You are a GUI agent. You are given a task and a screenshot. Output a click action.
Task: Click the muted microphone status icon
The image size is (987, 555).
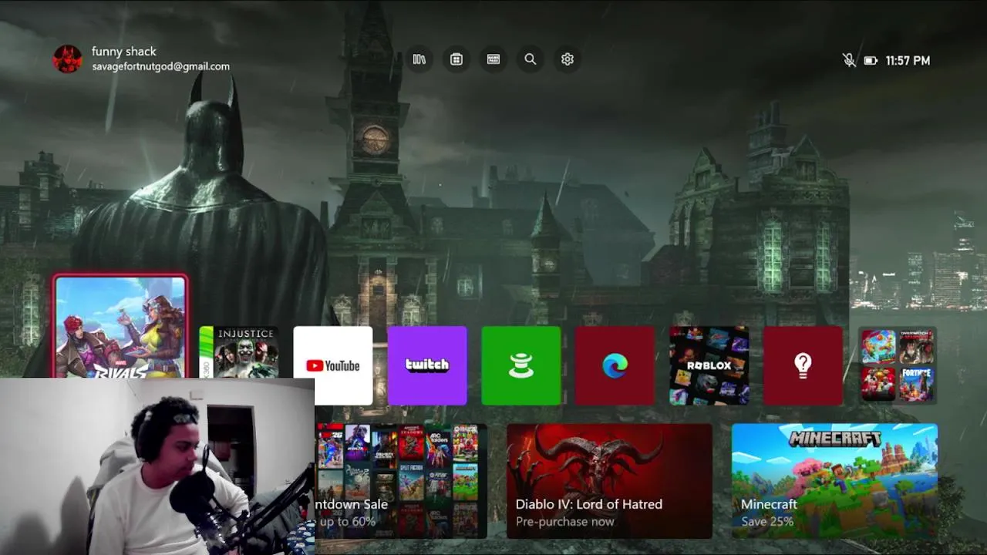tap(849, 60)
